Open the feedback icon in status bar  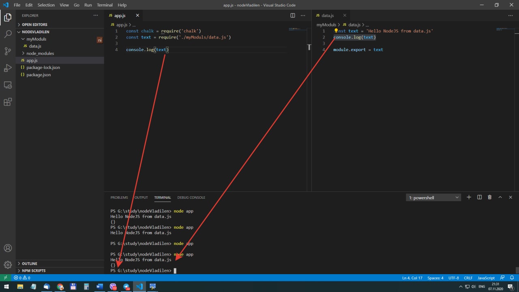point(502,278)
